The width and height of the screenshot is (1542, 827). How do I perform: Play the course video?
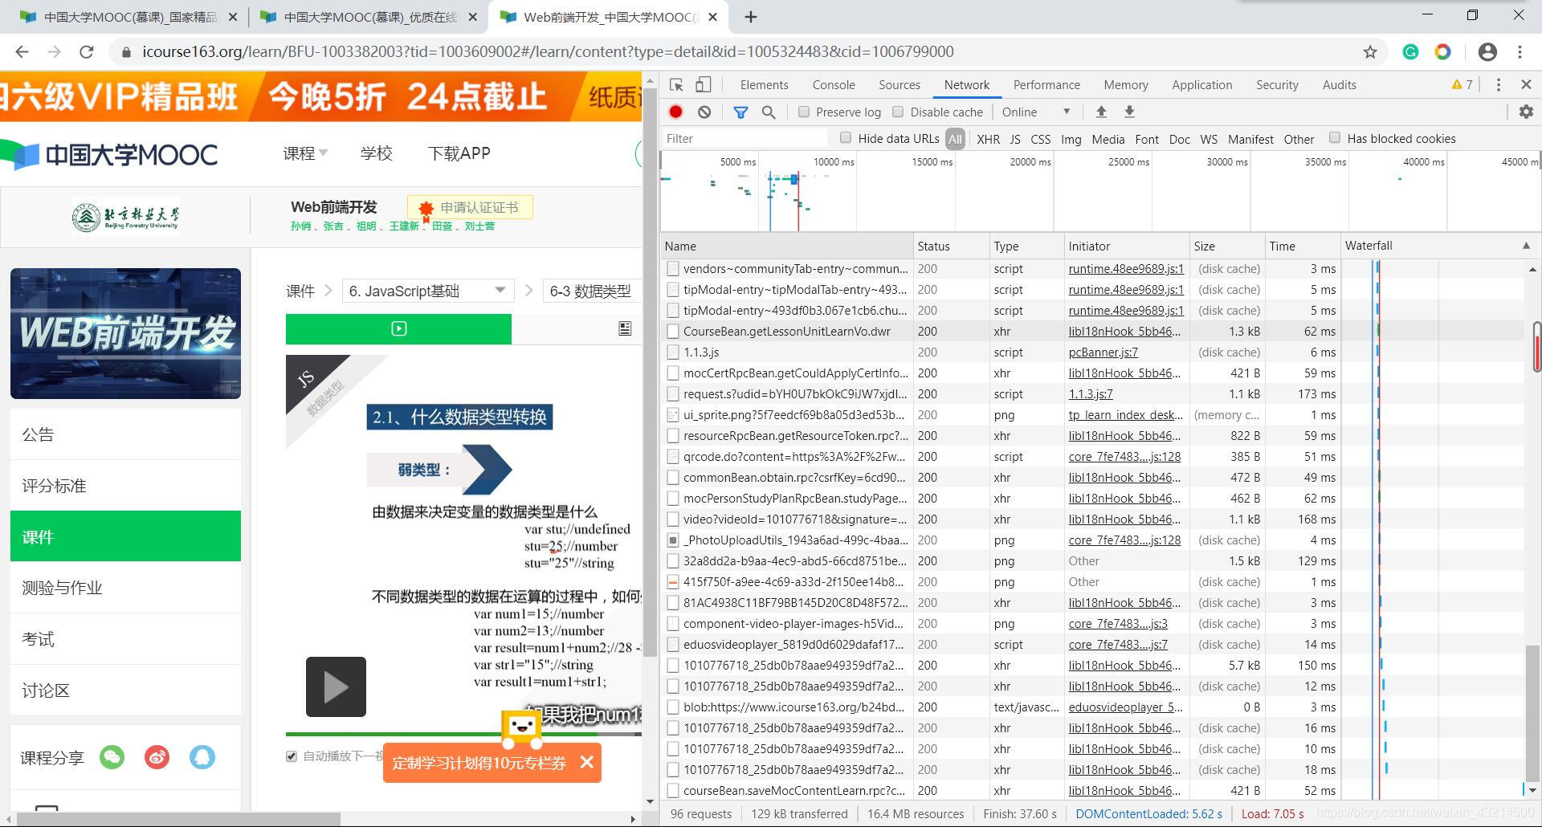(x=336, y=686)
